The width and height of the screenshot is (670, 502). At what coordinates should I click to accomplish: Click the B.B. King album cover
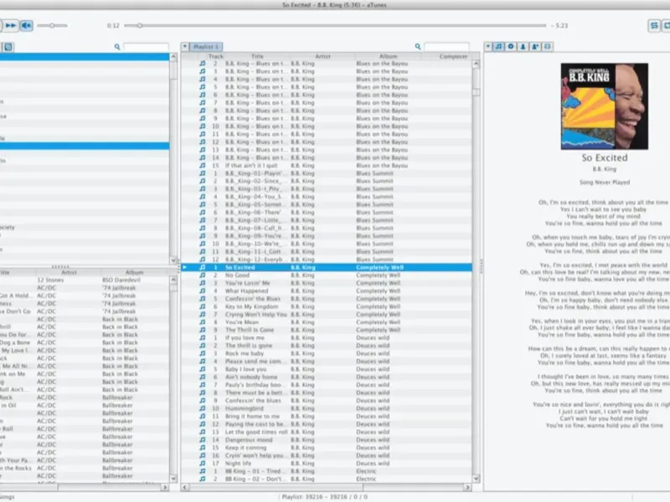[x=604, y=106]
